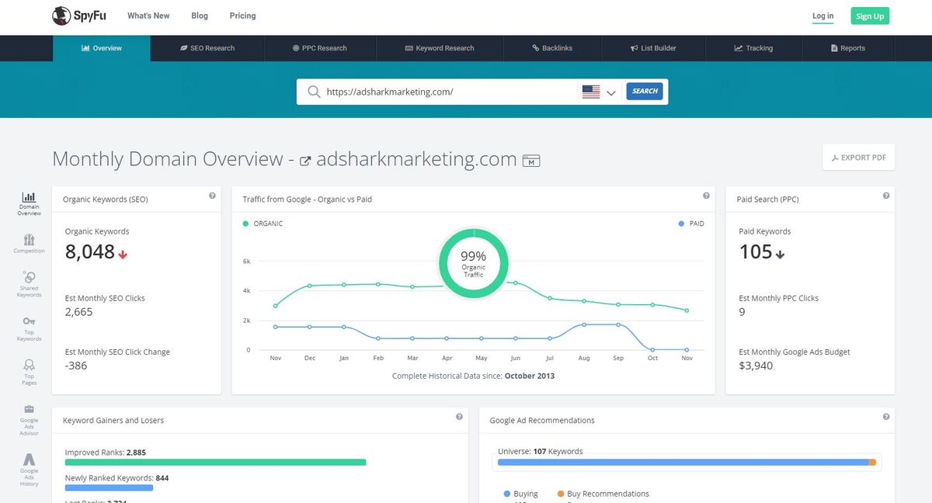The image size is (932, 503).
Task: Open the Tracking tab
Action: pos(753,48)
